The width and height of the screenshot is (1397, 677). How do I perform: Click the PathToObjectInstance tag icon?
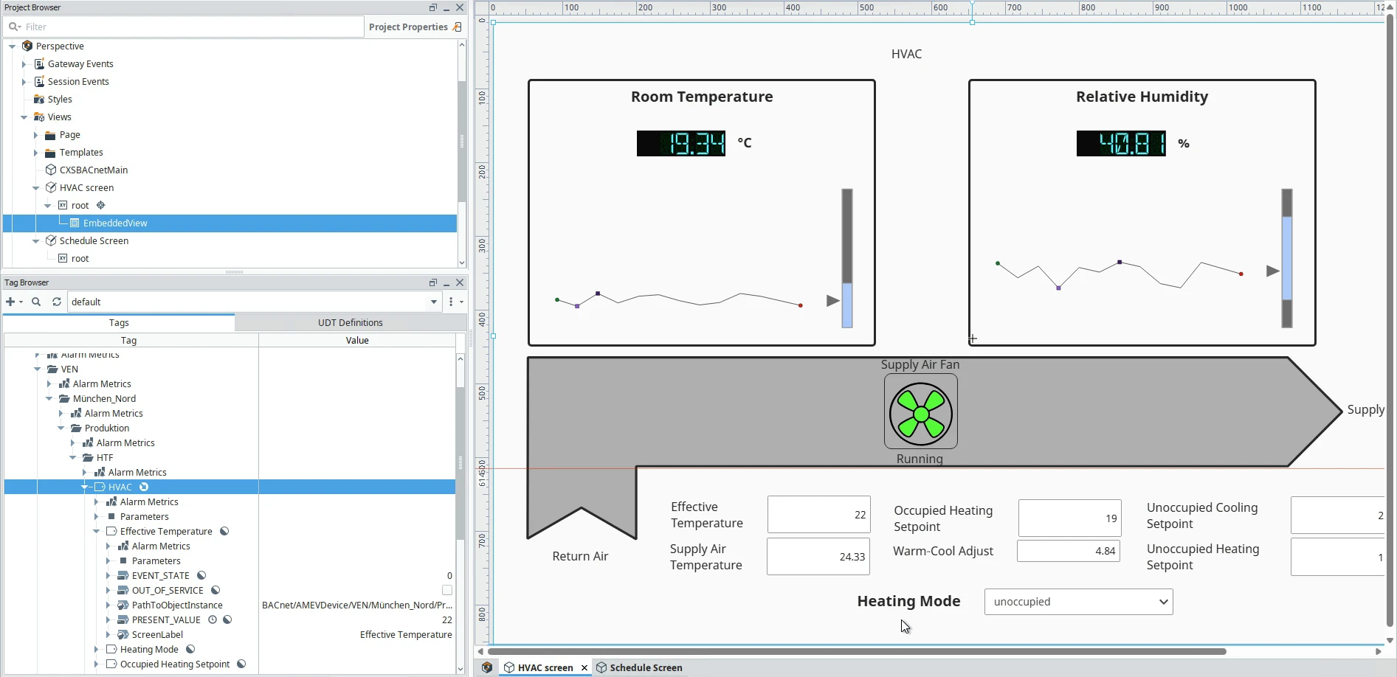pos(123,605)
